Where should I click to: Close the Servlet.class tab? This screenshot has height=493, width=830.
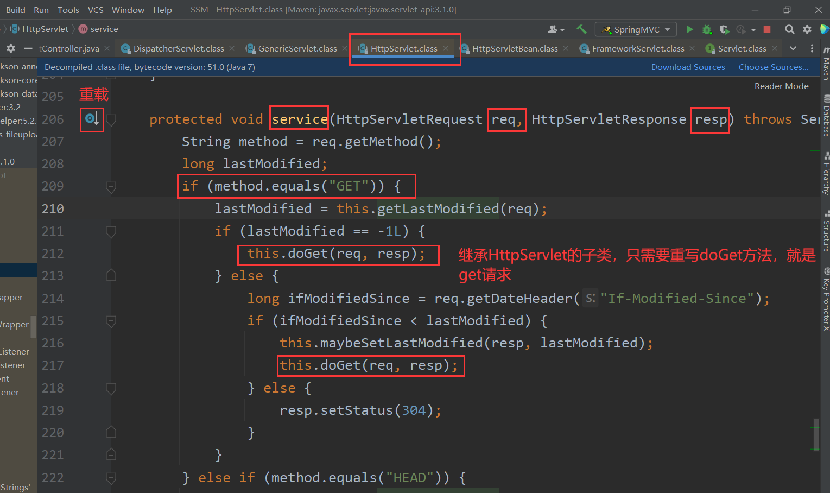point(775,48)
